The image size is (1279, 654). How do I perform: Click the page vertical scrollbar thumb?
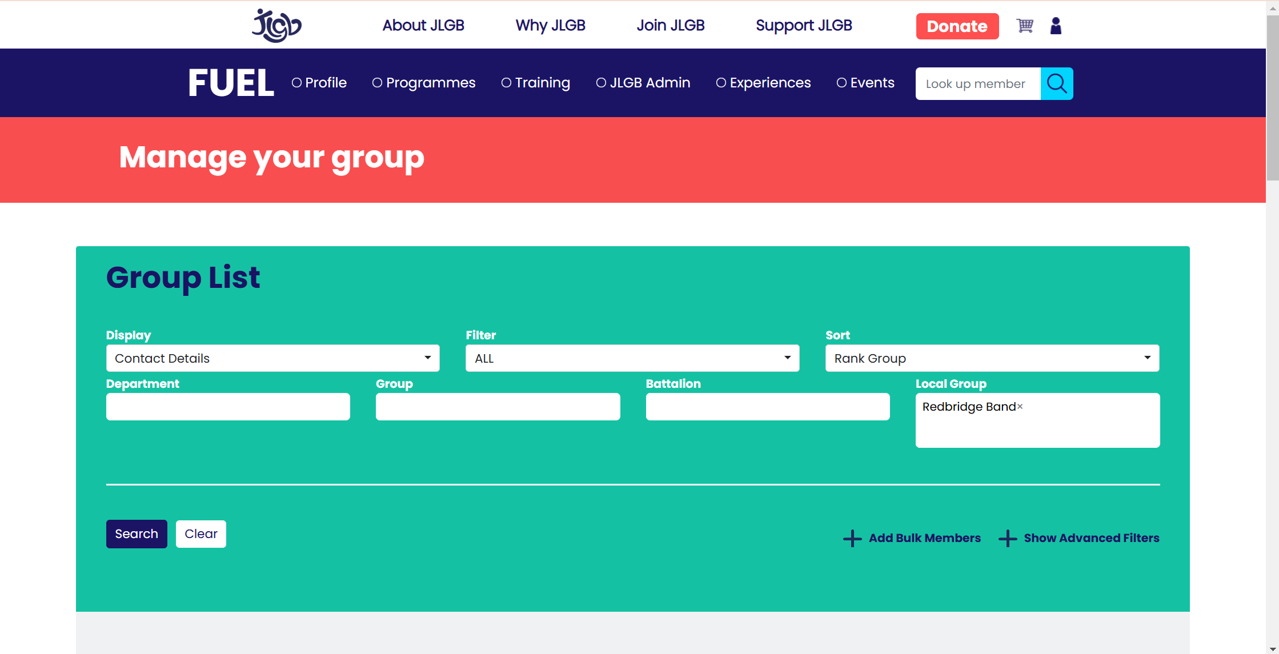pos(1273,97)
